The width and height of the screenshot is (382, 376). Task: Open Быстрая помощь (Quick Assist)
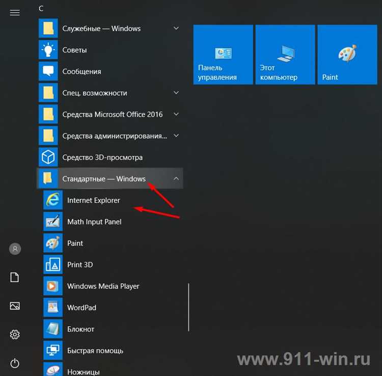coord(95,351)
